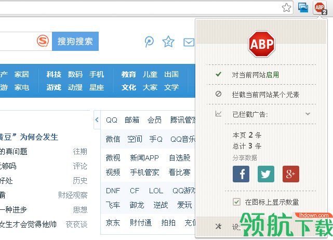Open the 游戏 navigation category
The height and width of the screenshot is (240, 333).
54,87
